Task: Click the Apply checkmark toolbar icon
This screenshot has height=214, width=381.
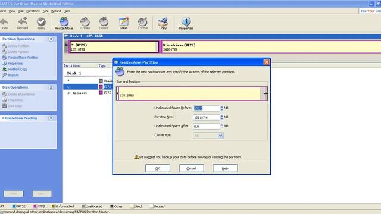Action: pyautogui.click(x=41, y=24)
